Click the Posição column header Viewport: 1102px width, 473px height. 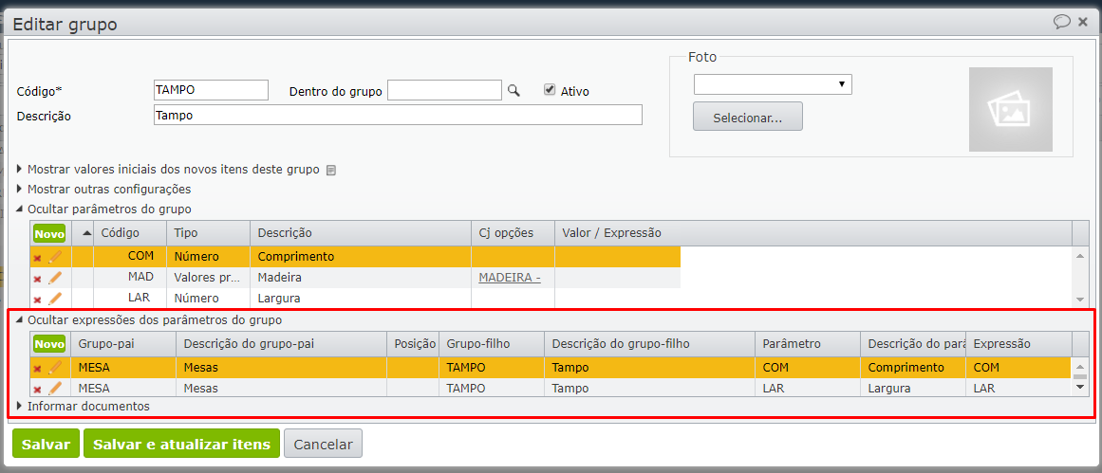413,344
